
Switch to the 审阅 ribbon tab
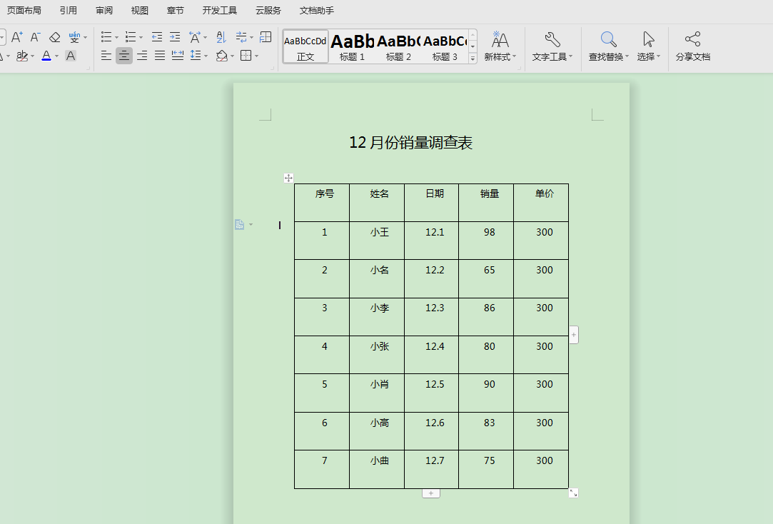(x=104, y=10)
